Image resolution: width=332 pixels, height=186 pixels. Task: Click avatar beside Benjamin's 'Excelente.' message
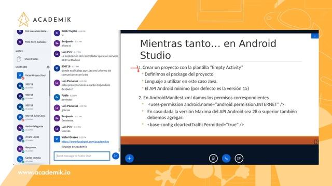57,118
